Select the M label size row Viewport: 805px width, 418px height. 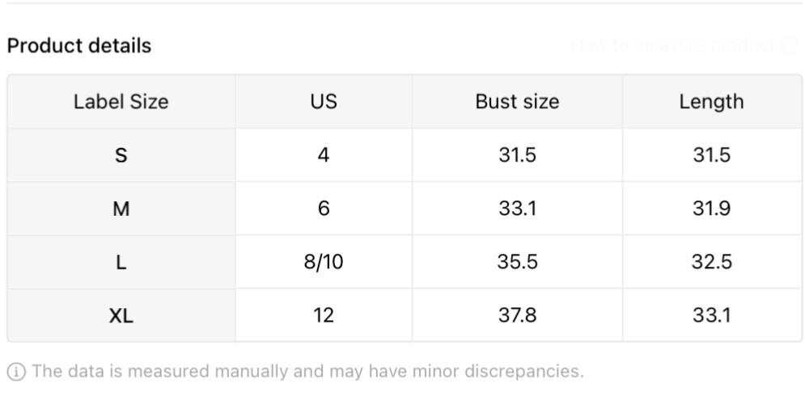pyautogui.click(x=405, y=209)
